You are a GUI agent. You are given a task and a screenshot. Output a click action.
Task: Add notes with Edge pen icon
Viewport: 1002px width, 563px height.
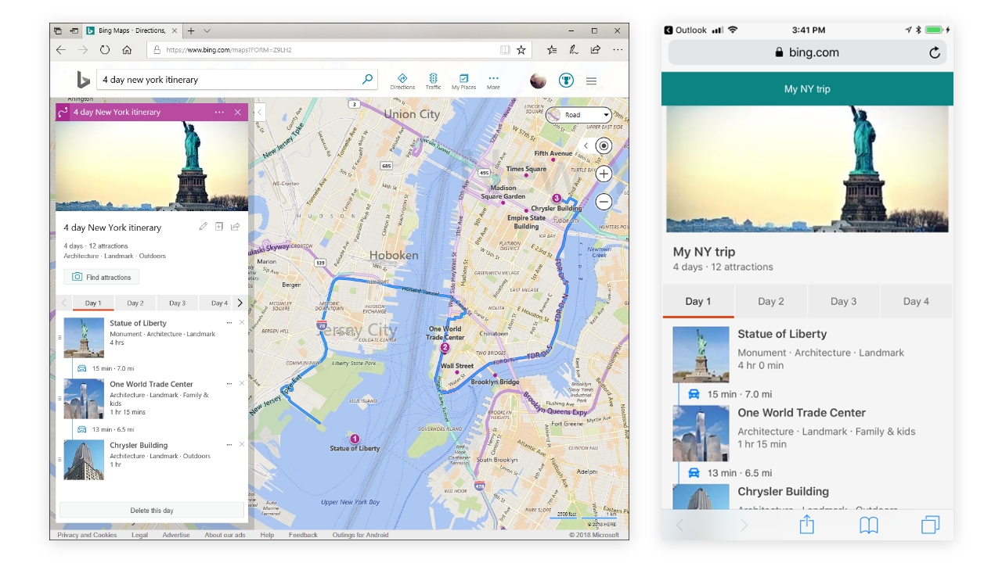tap(574, 49)
